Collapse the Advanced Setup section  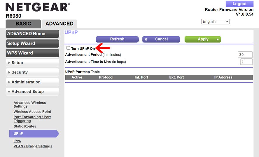(x=32, y=92)
